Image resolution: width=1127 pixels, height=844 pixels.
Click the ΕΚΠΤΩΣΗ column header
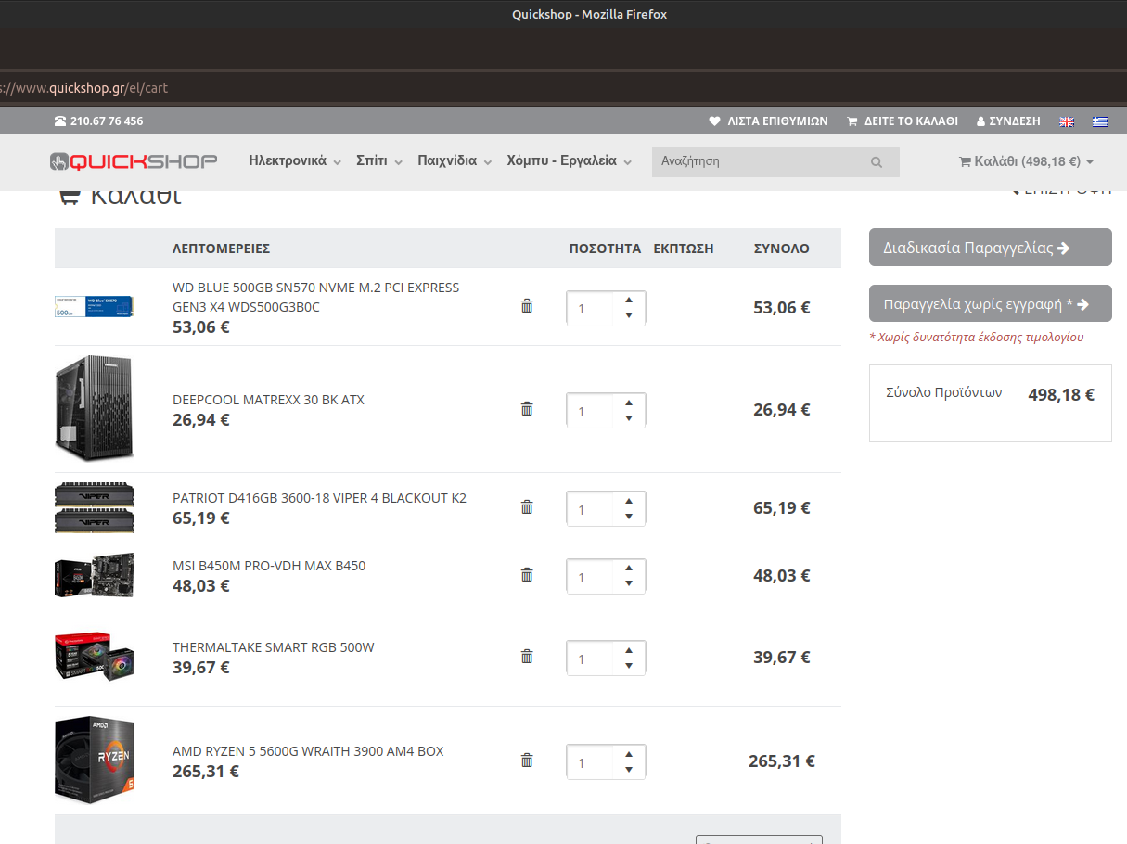coord(684,249)
